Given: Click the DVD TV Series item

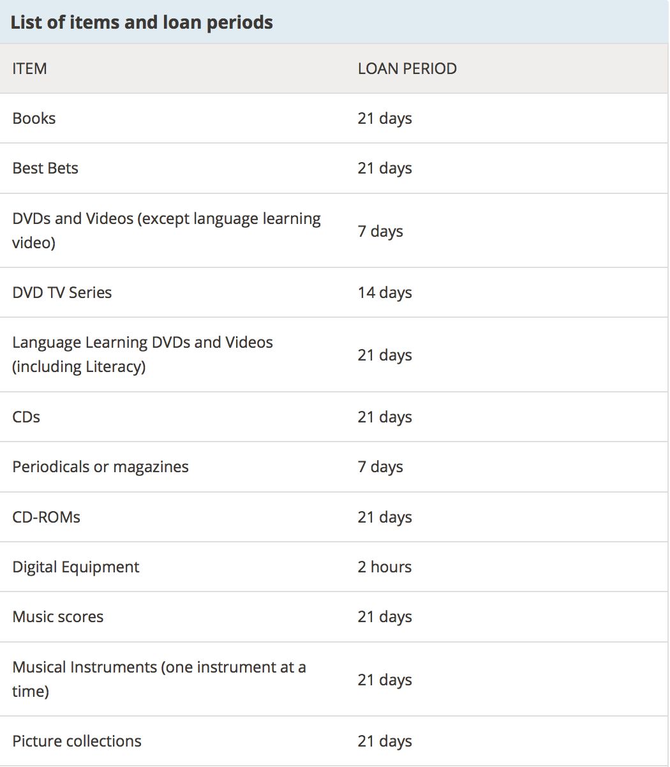Looking at the screenshot, I should (62, 292).
